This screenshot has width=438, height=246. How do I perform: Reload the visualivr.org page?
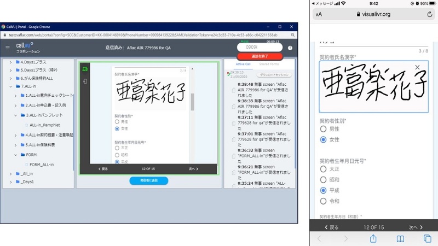click(x=430, y=15)
